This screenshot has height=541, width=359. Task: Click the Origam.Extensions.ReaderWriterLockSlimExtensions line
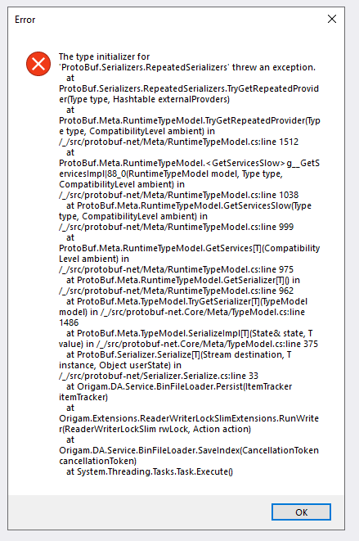pos(189,418)
